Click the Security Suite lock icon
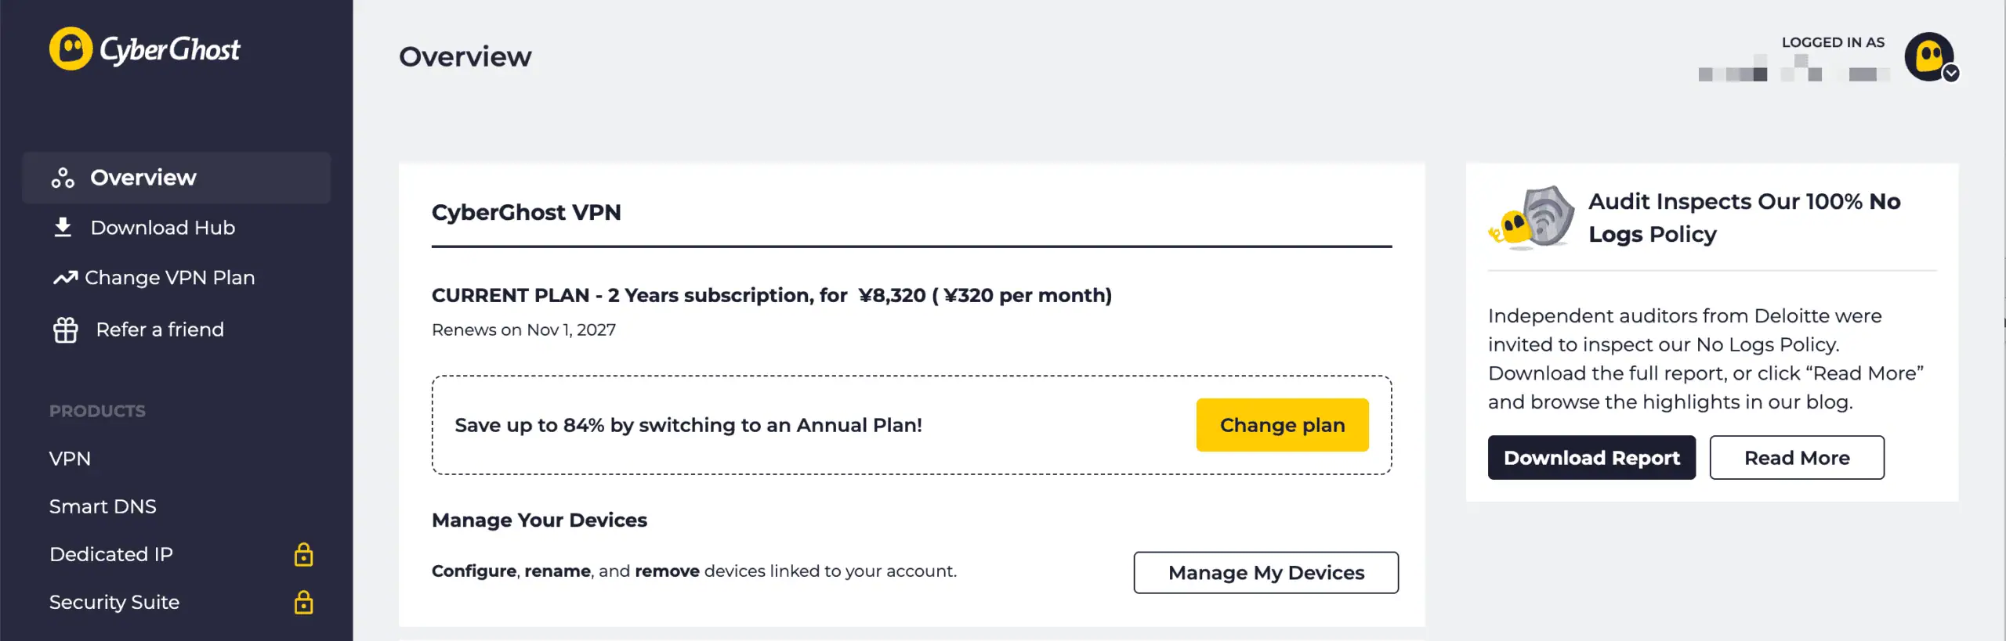The image size is (2006, 641). (303, 602)
